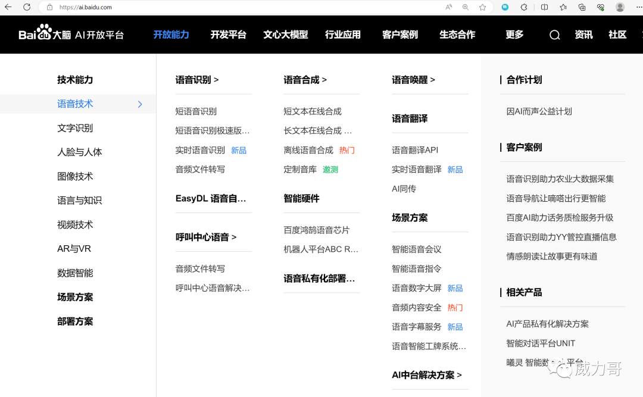Open the 实时语音识别 link
This screenshot has width=643, height=397.
click(200, 150)
